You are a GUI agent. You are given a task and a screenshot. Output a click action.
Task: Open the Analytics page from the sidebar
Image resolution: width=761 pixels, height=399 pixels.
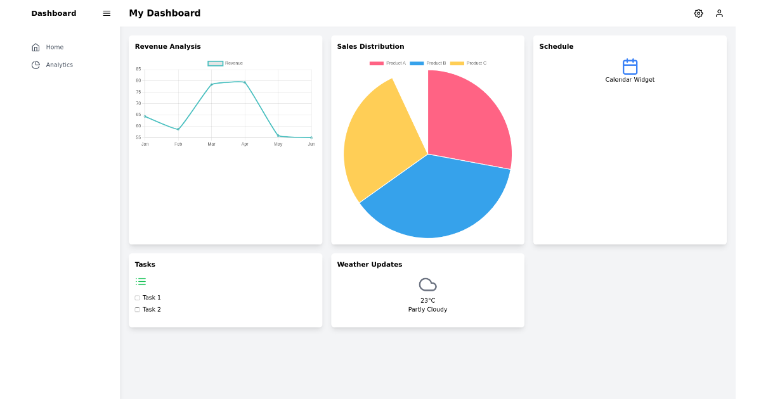tap(60, 64)
